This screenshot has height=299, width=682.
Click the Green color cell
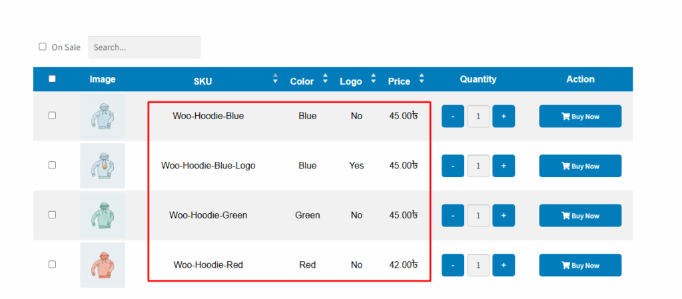click(308, 215)
